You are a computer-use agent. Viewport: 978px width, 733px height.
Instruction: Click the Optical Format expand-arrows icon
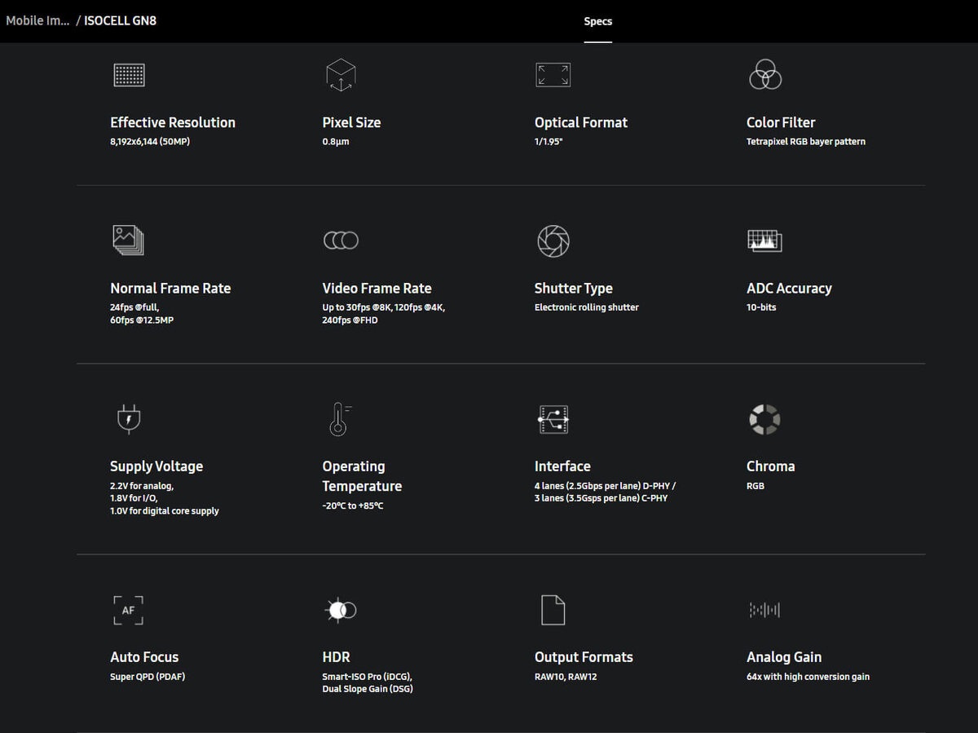pyautogui.click(x=553, y=75)
